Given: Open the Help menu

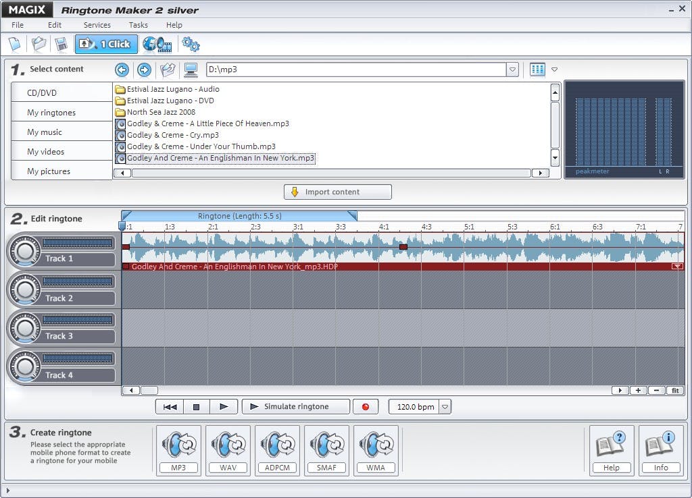Looking at the screenshot, I should 174,25.
